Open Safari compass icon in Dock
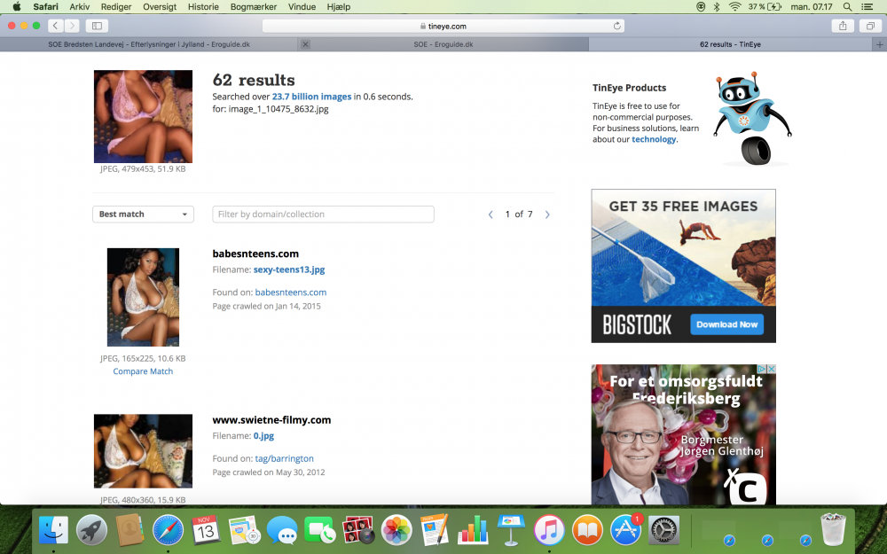The height and width of the screenshot is (554, 887). [168, 530]
